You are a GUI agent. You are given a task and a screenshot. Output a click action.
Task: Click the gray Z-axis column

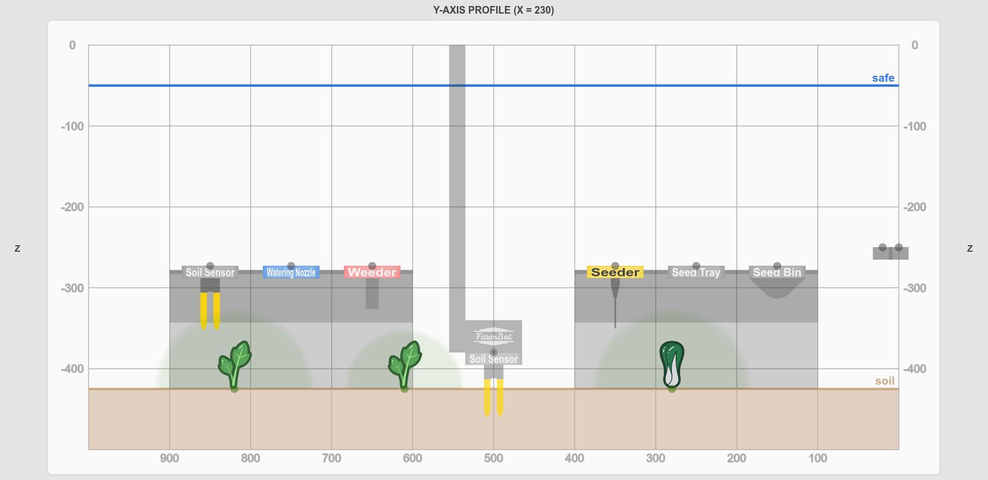[457, 198]
